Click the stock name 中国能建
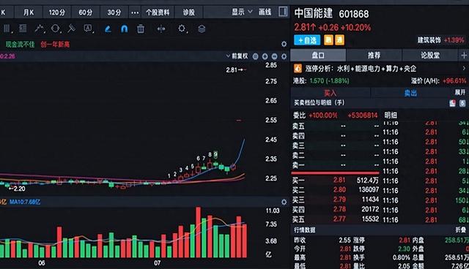The height and width of the screenshot is (269, 469). point(313,13)
